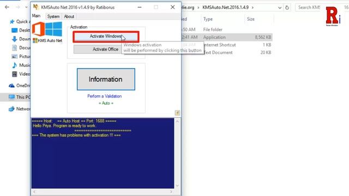Sort by the Type column header

[x=208, y=20]
